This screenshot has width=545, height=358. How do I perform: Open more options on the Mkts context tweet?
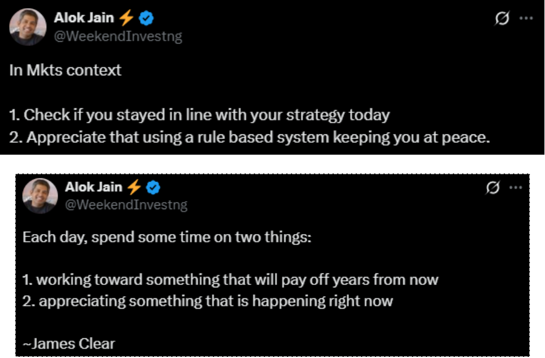click(525, 18)
